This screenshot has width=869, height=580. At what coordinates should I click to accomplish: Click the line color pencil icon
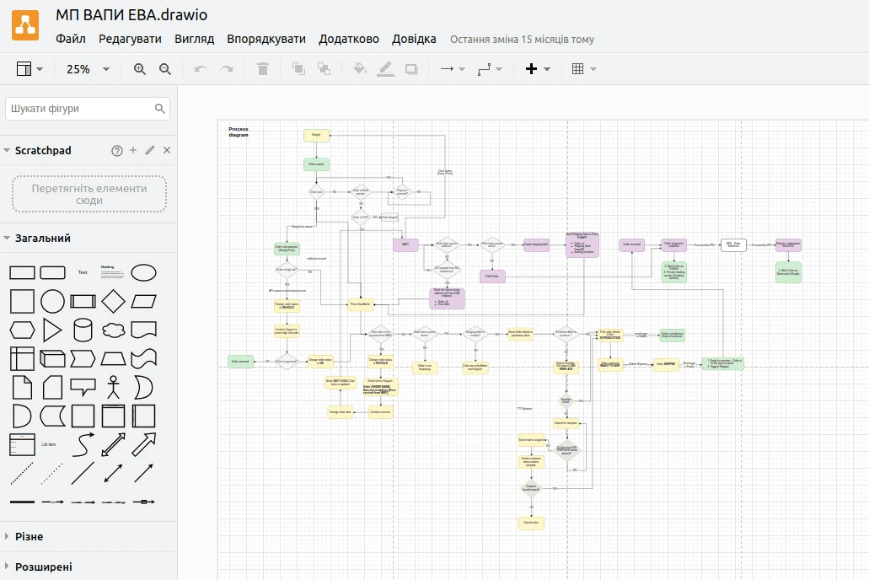click(x=385, y=69)
